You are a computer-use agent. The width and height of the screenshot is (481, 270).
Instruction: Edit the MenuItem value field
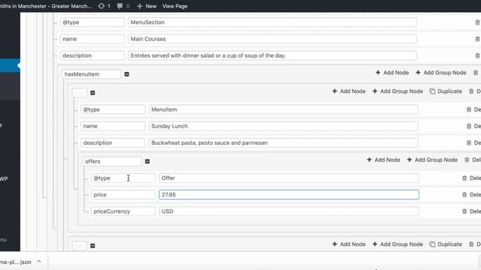click(283, 109)
